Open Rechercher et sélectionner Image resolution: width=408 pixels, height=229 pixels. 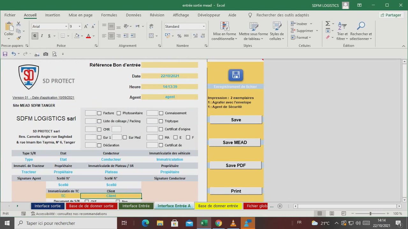point(361,31)
